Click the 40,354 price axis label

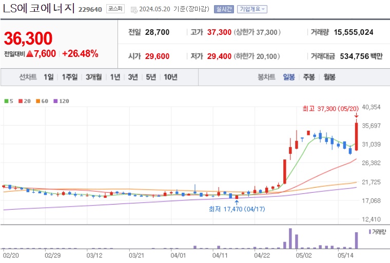(371, 107)
